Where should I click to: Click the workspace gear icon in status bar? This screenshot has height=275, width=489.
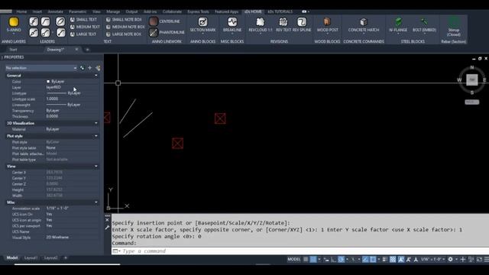pos(450,260)
